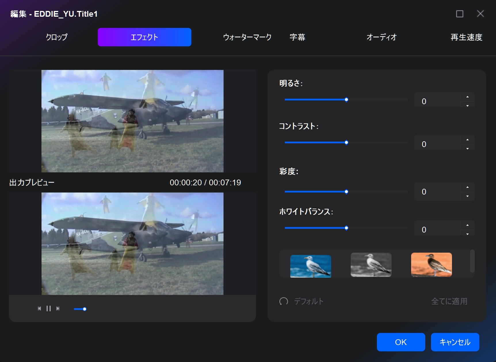Apply the grayscale seagull filter
Image resolution: width=496 pixels, height=362 pixels.
[x=371, y=265]
